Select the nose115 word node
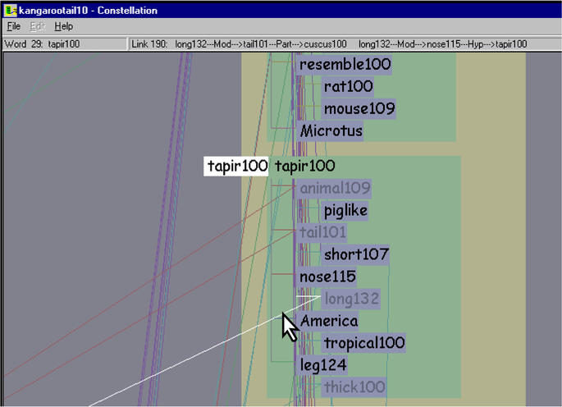Image resolution: width=562 pixels, height=407 pixels. point(327,277)
